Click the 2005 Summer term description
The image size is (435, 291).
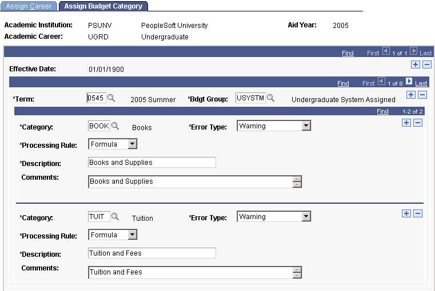point(153,100)
